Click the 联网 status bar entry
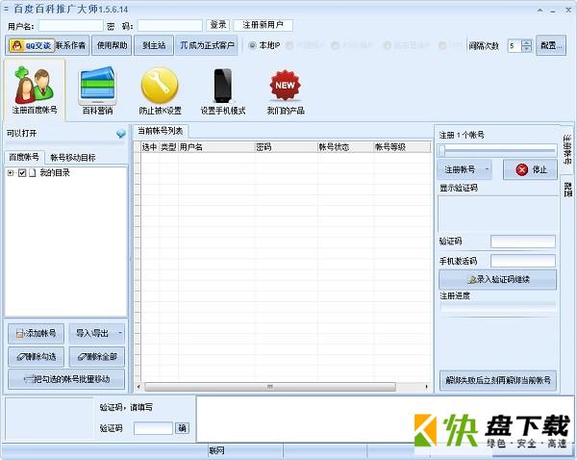577x460 pixels. click(x=216, y=450)
